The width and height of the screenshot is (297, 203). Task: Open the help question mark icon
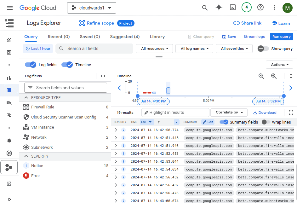pos(260,7)
